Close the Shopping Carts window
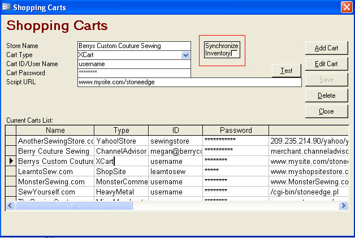This screenshot has width=355, height=238. click(x=347, y=7)
